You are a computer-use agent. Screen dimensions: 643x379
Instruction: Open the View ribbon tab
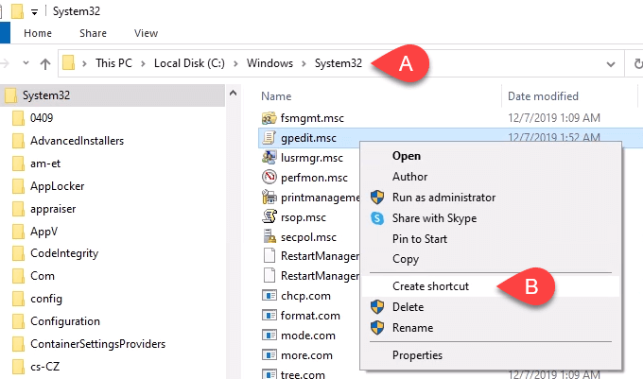[x=146, y=33]
